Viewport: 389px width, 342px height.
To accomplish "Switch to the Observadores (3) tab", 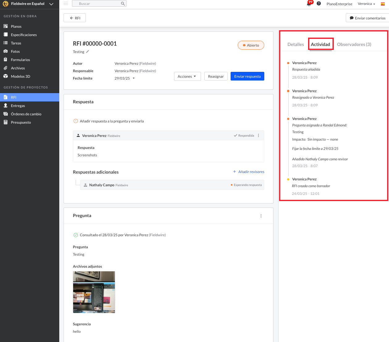I will tap(354, 44).
